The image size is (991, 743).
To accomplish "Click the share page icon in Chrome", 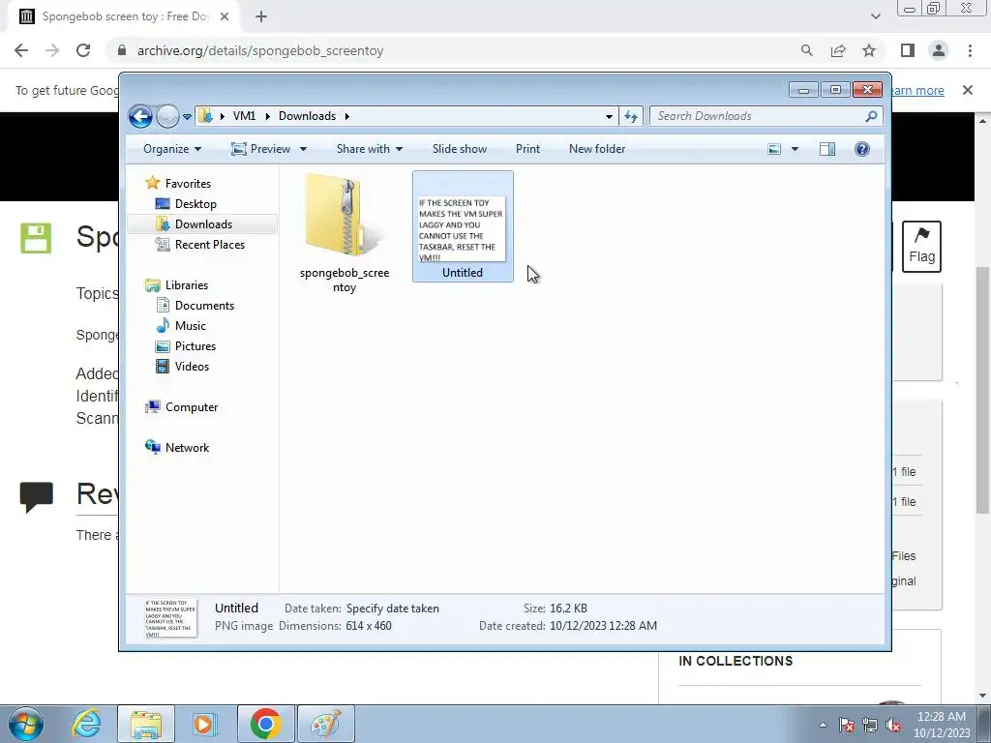I will tap(838, 50).
